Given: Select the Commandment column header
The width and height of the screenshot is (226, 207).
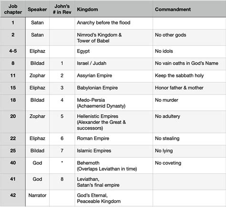Looking at the screenshot, I should pyautogui.click(x=189, y=9).
